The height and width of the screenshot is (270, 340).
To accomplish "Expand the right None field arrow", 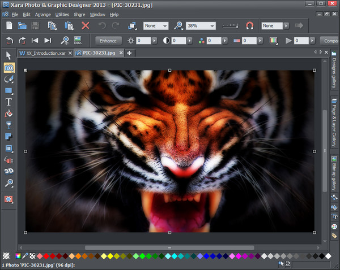I will click(x=286, y=26).
